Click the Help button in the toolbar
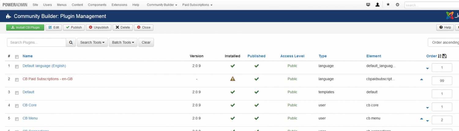 [445, 27]
